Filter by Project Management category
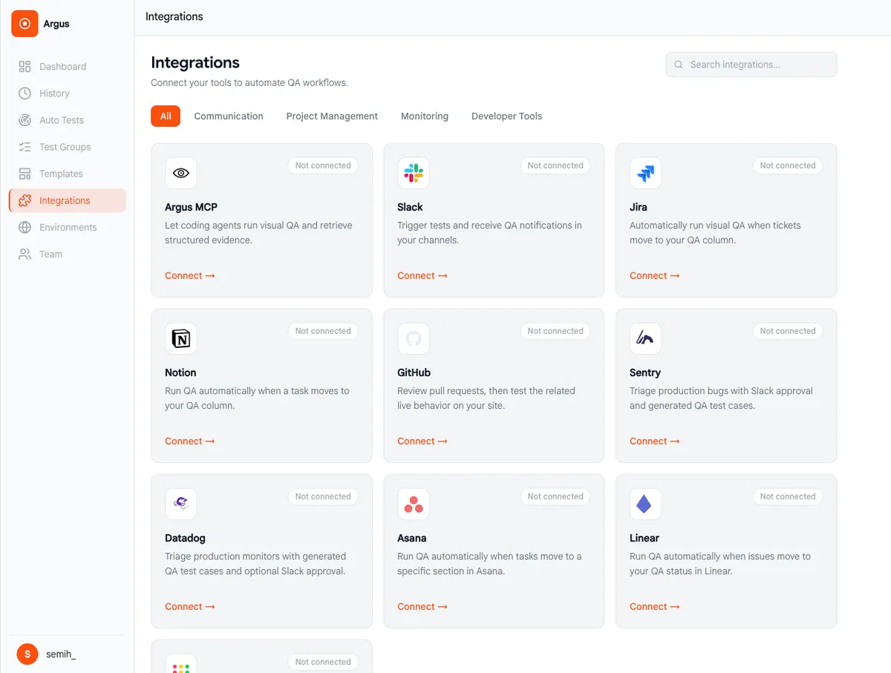The image size is (891, 673). [332, 116]
